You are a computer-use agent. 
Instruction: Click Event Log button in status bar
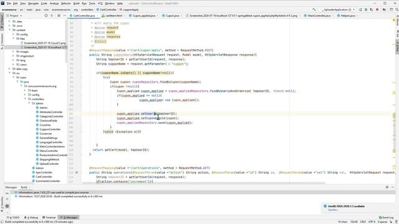(x=387, y=217)
